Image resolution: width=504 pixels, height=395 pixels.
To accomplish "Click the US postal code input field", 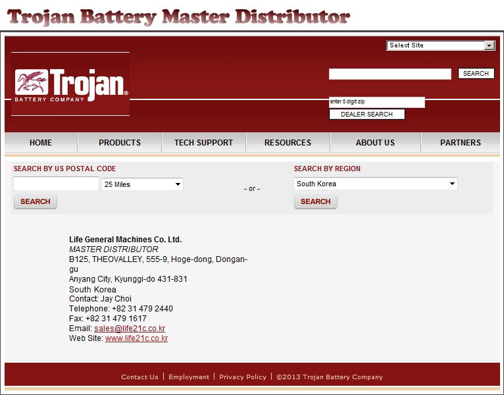I will click(56, 184).
